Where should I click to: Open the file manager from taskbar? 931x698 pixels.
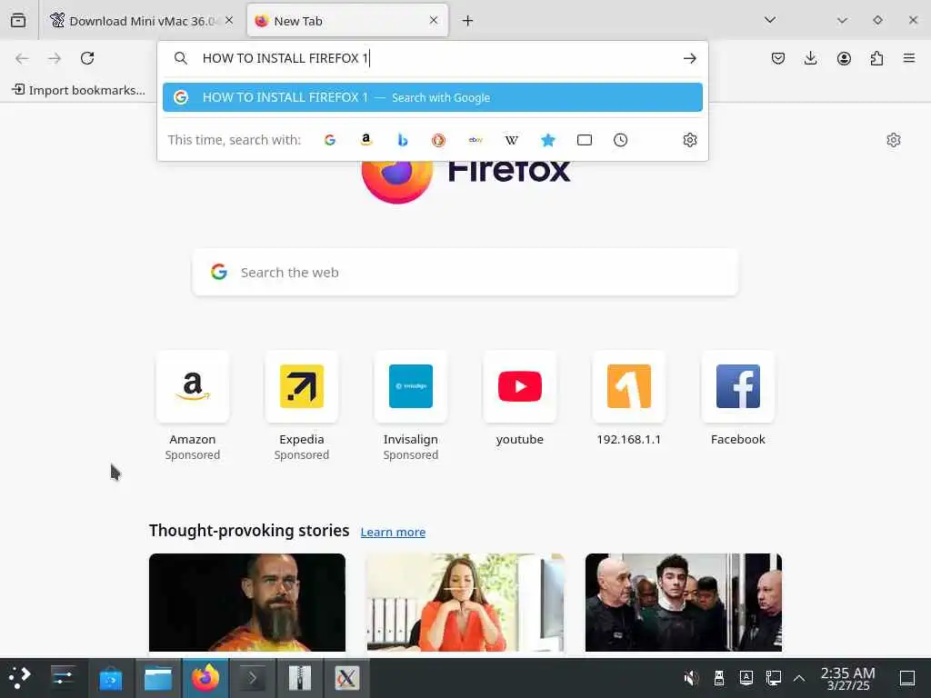[x=158, y=678]
